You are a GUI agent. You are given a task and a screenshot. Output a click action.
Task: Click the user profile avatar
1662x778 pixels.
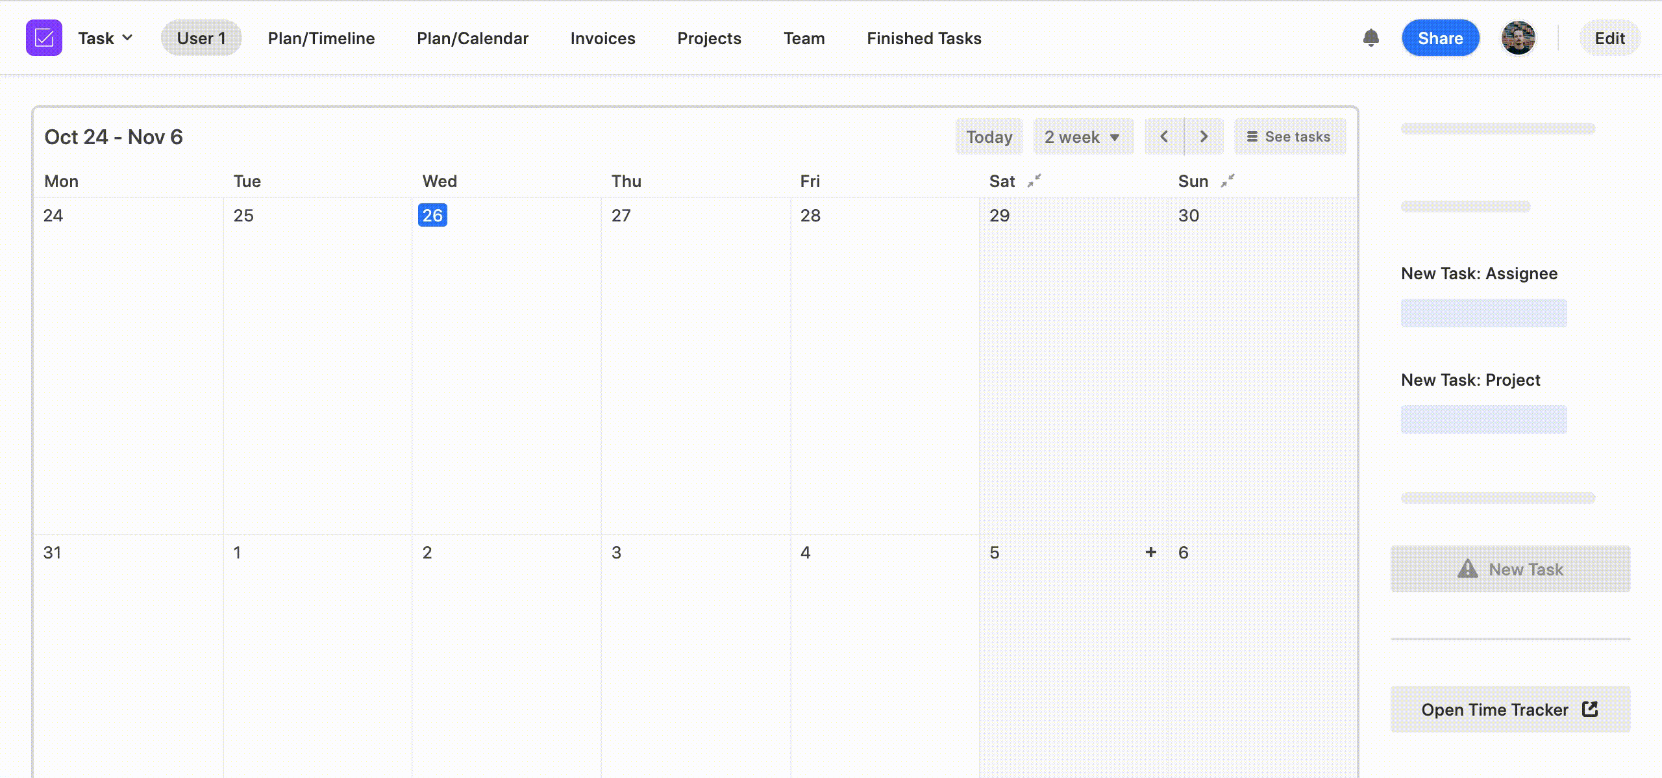1518,38
